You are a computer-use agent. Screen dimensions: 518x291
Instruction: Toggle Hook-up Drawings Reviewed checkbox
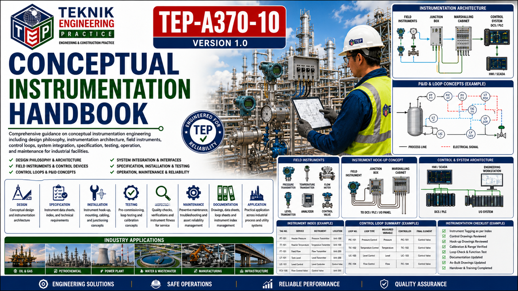[443, 241]
